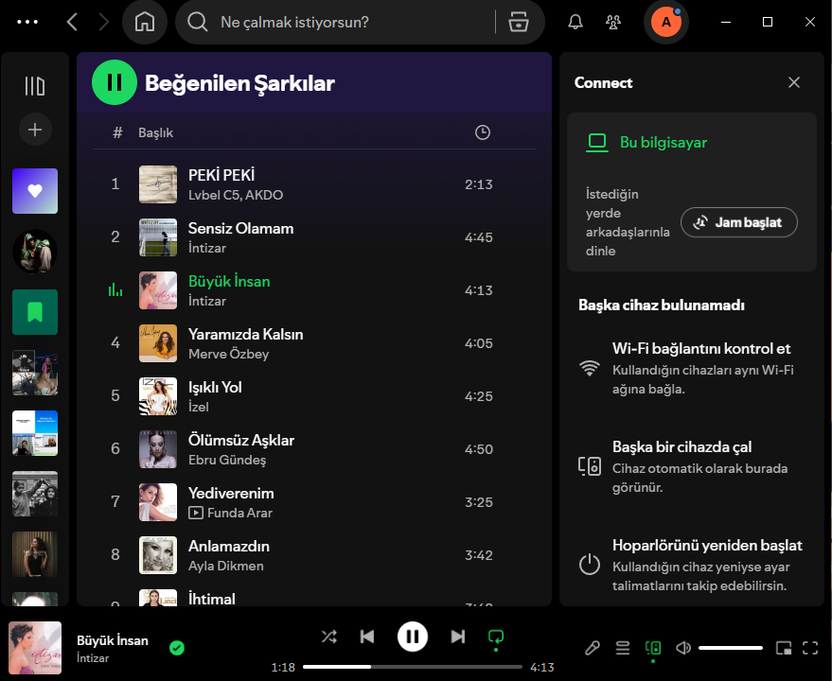The height and width of the screenshot is (681, 832).
Task: Open the artist link Ayla Dikmen
Action: [x=226, y=567]
